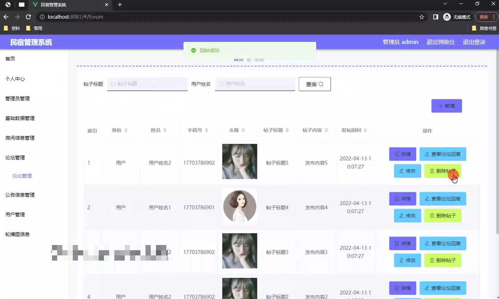Click the 用户姓名 search input
Screen dimensions: 499x299
[255, 84]
